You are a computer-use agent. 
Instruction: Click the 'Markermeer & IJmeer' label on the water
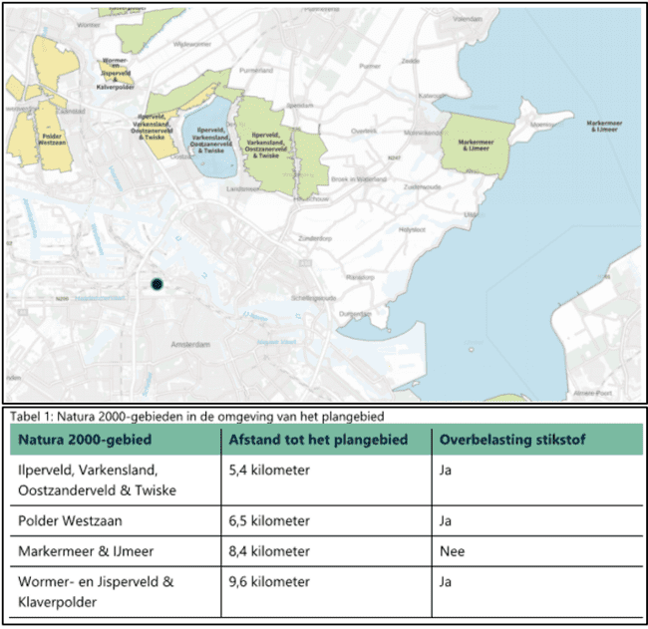604,126
